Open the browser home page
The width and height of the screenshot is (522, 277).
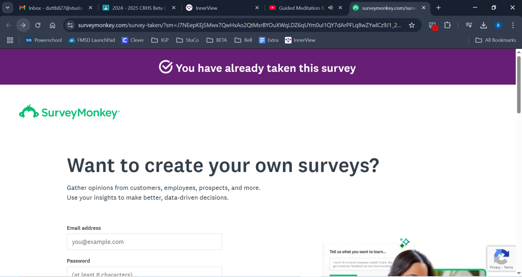(53, 25)
